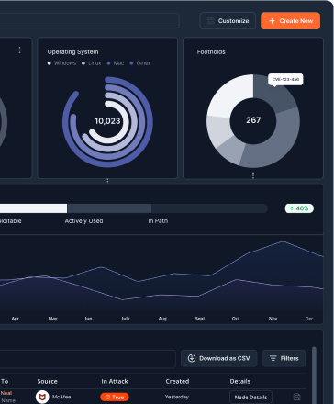The image size is (334, 404).
Task: Toggle the Mac legend item
Action: 116,63
